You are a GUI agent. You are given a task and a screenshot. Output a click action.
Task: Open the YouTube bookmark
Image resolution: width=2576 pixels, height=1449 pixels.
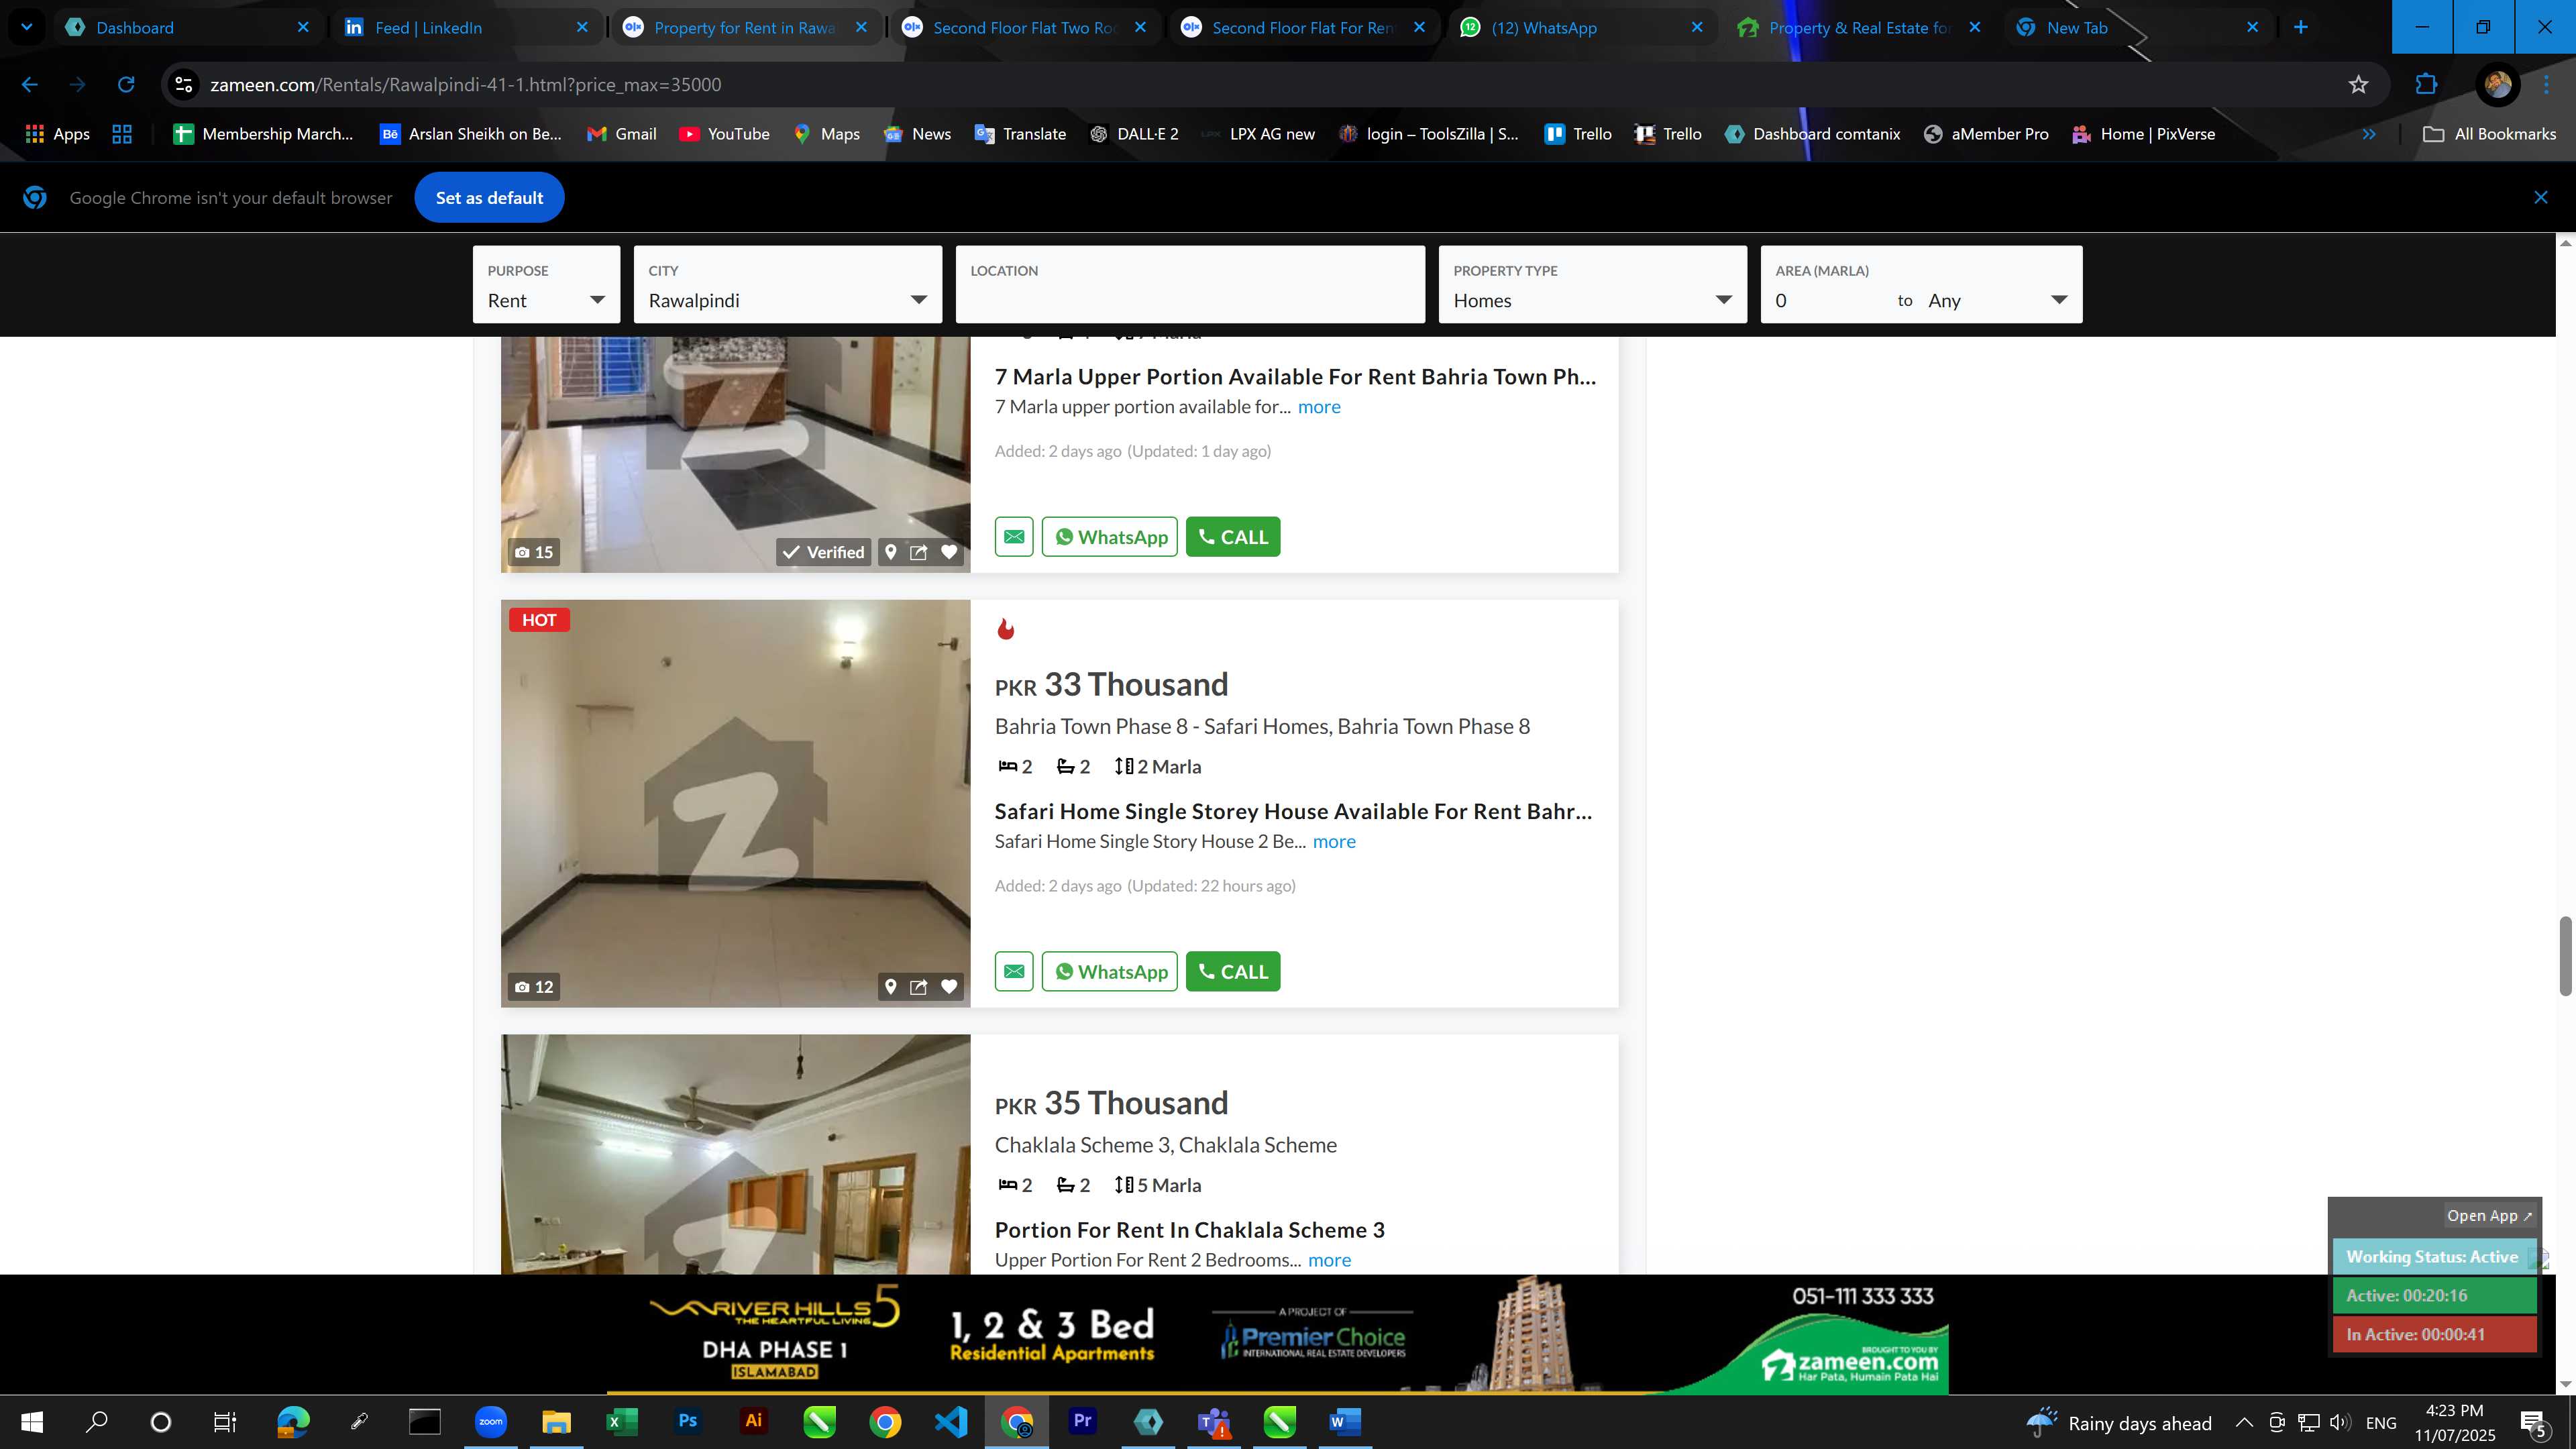pos(724,134)
